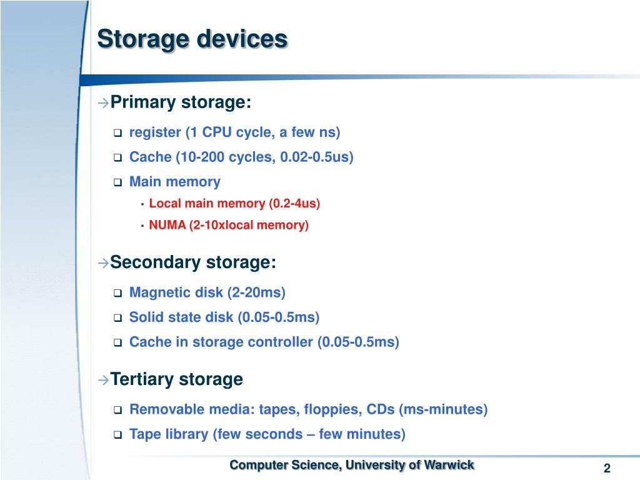
Task: Click the square bullet beside Magnetic disk
Action: click(118, 293)
